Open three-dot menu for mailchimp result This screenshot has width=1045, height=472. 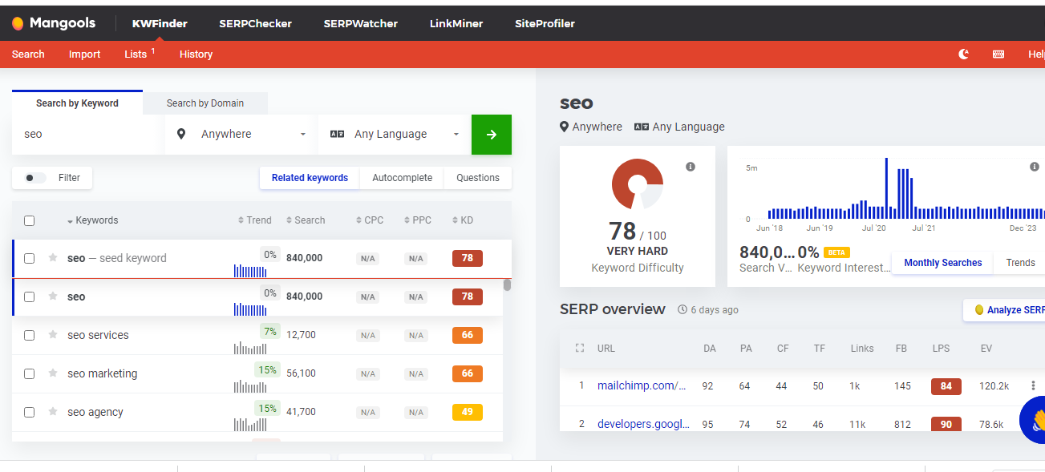coord(1033,385)
